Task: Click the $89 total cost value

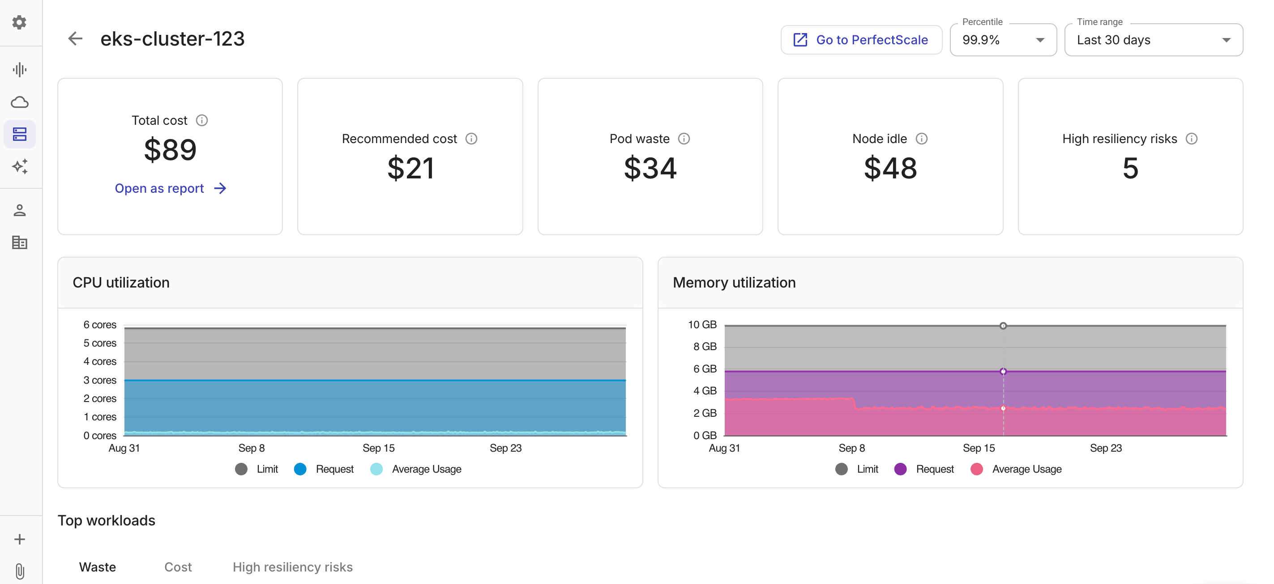Action: (170, 150)
